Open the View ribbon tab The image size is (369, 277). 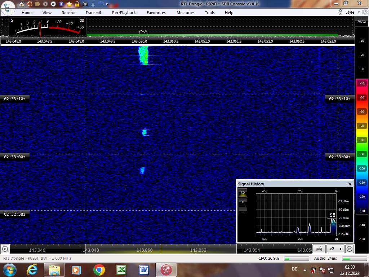47,13
